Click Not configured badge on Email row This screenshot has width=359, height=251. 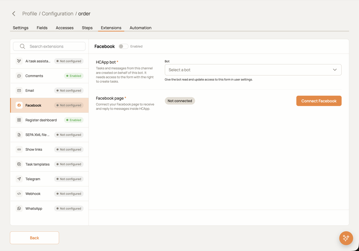coord(69,91)
